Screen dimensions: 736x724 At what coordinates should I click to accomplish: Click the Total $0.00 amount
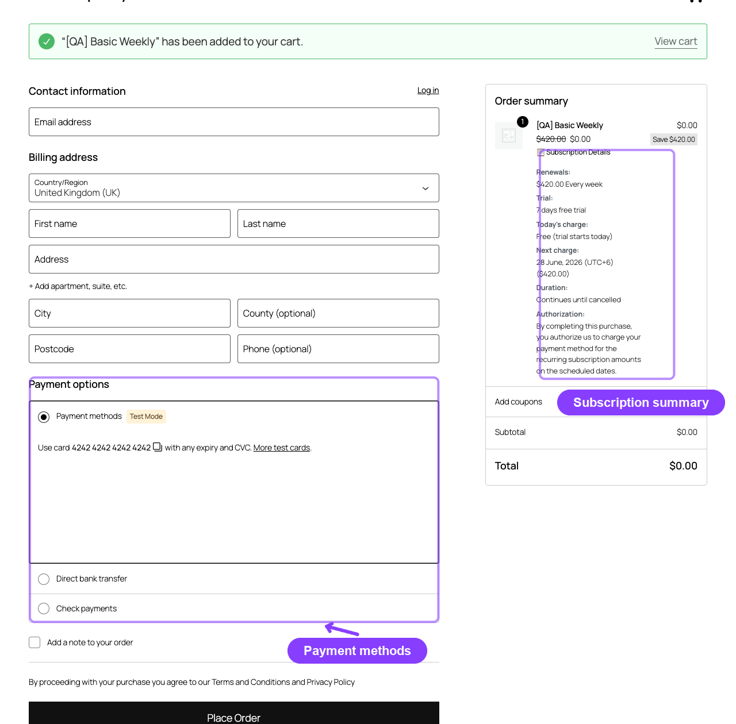coord(683,466)
